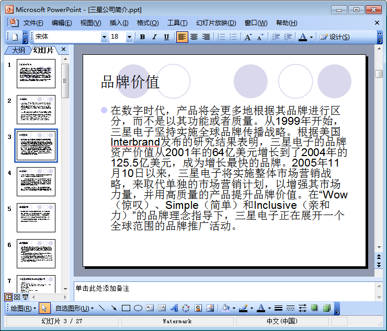Insert WordArt icon
387x331 pixels.
click(174, 308)
